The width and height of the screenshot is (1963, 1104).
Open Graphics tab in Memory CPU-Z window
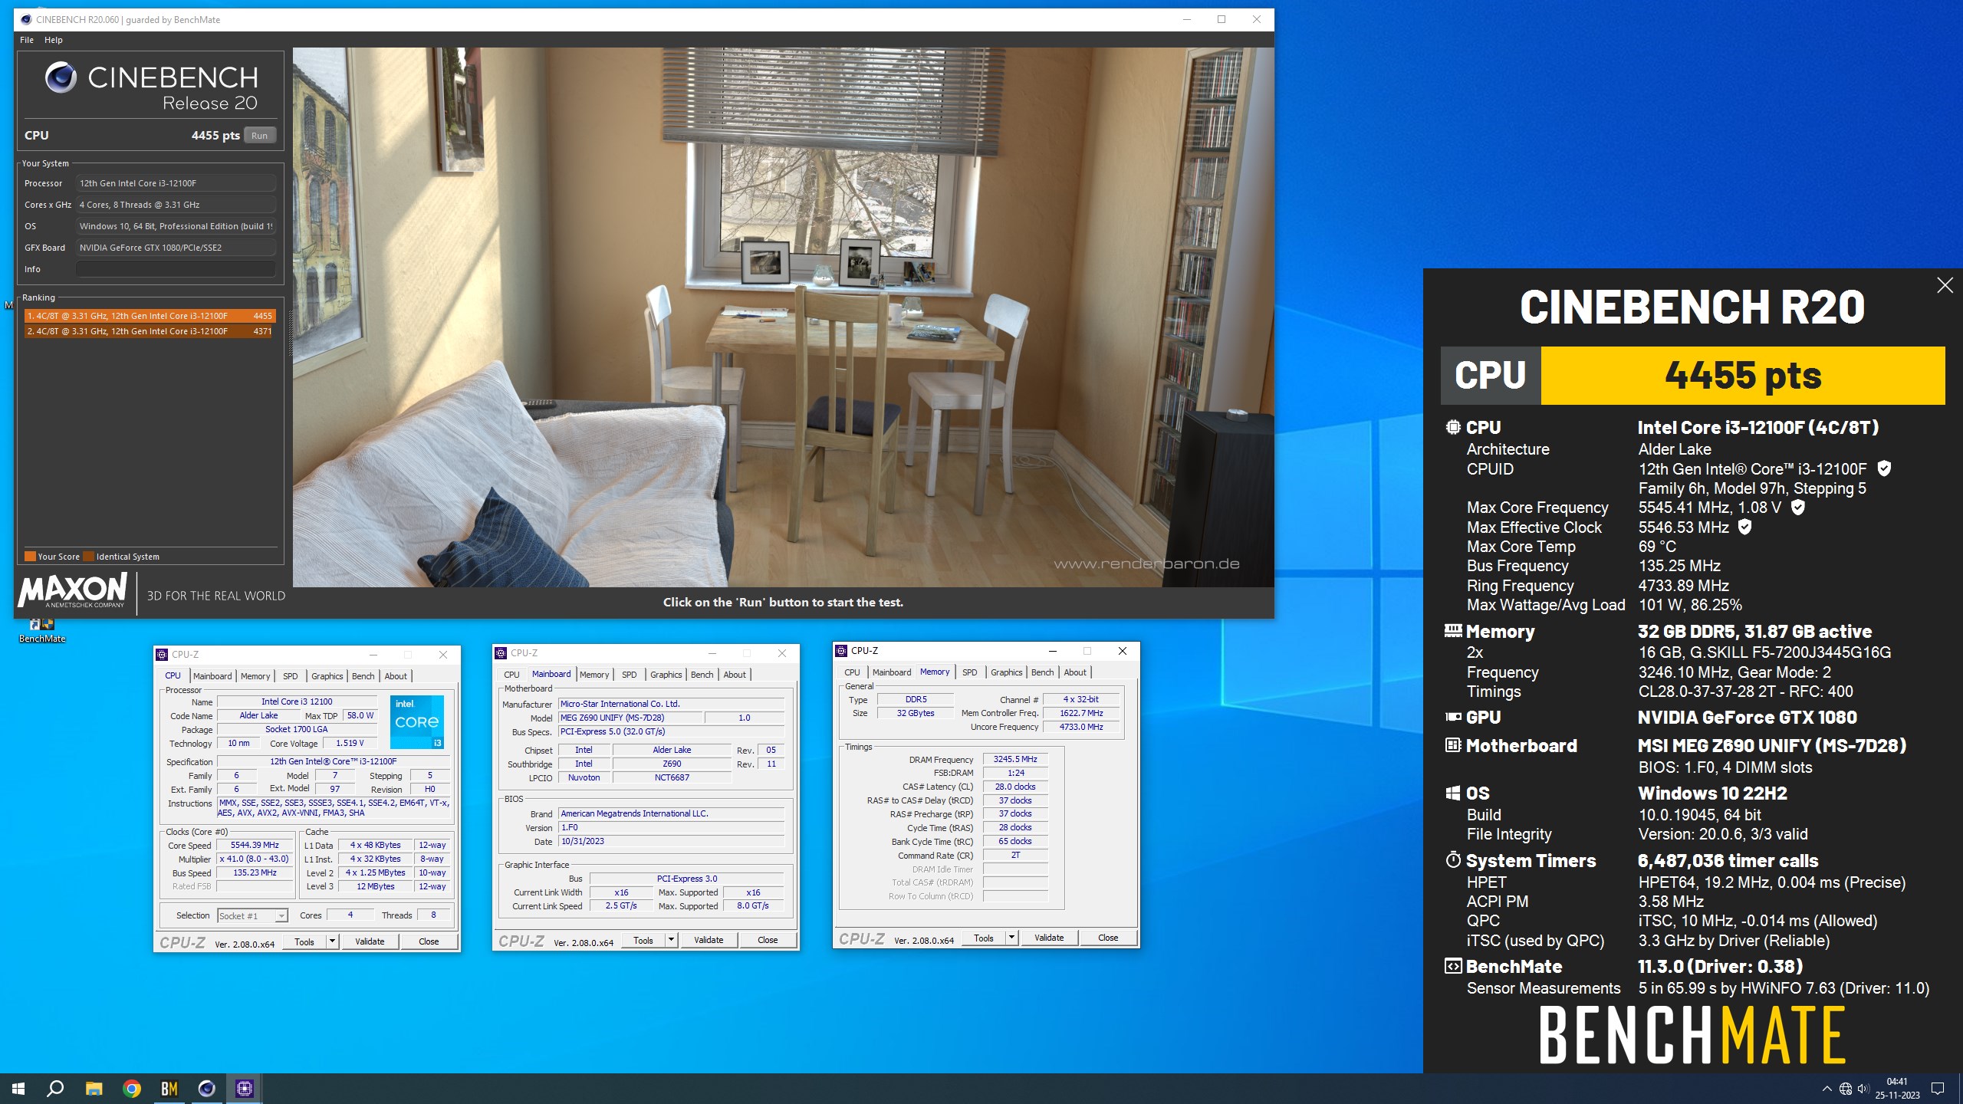pyautogui.click(x=1006, y=672)
